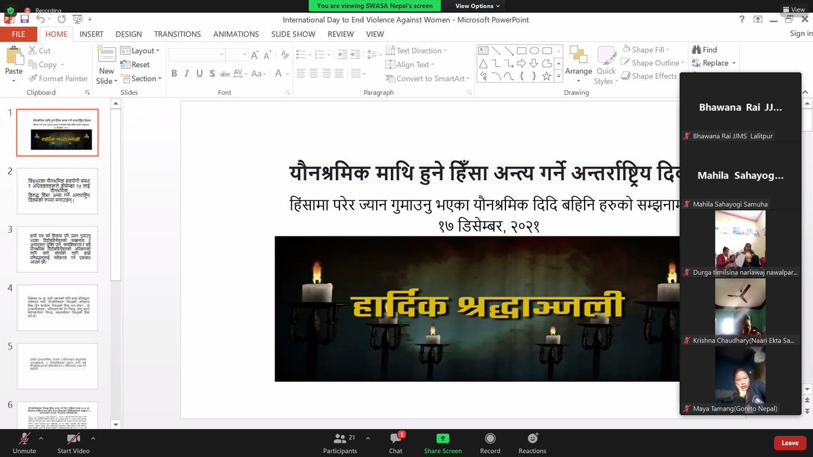Switch to the TRANSITIONS ribbon tab
813x457 pixels.
pyautogui.click(x=178, y=34)
